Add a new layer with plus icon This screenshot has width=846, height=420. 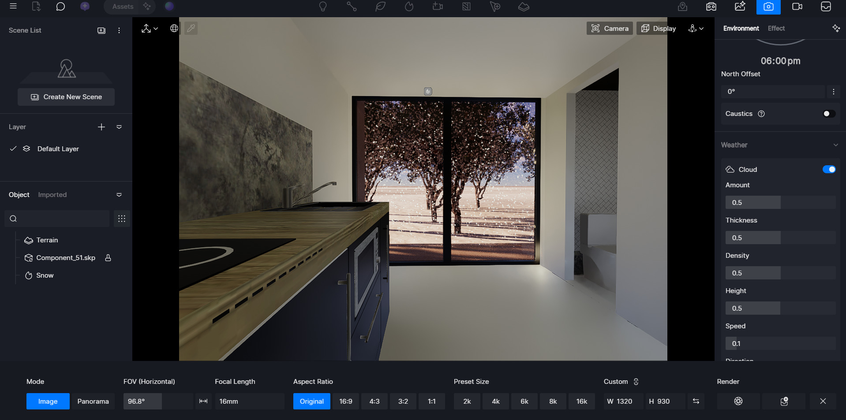click(101, 127)
